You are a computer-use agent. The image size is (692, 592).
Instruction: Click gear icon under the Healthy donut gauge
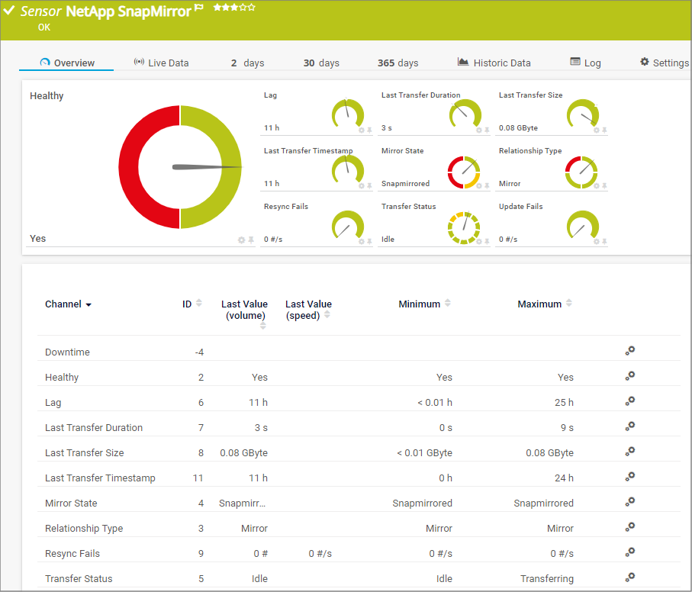tap(242, 240)
